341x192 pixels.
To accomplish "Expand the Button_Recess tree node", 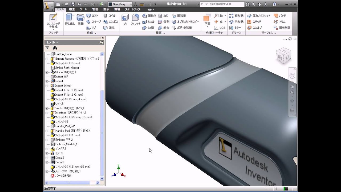I will tap(47, 59).
